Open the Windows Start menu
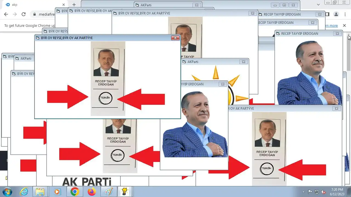 (7, 192)
